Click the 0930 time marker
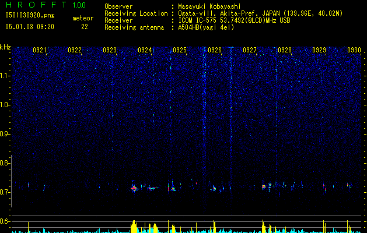This screenshot has height=233, width=367. (354, 50)
